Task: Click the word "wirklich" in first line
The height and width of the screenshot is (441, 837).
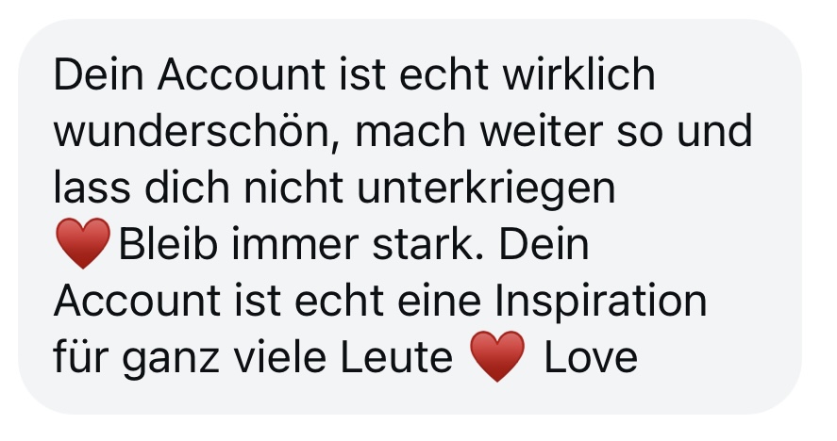Action: [x=578, y=74]
